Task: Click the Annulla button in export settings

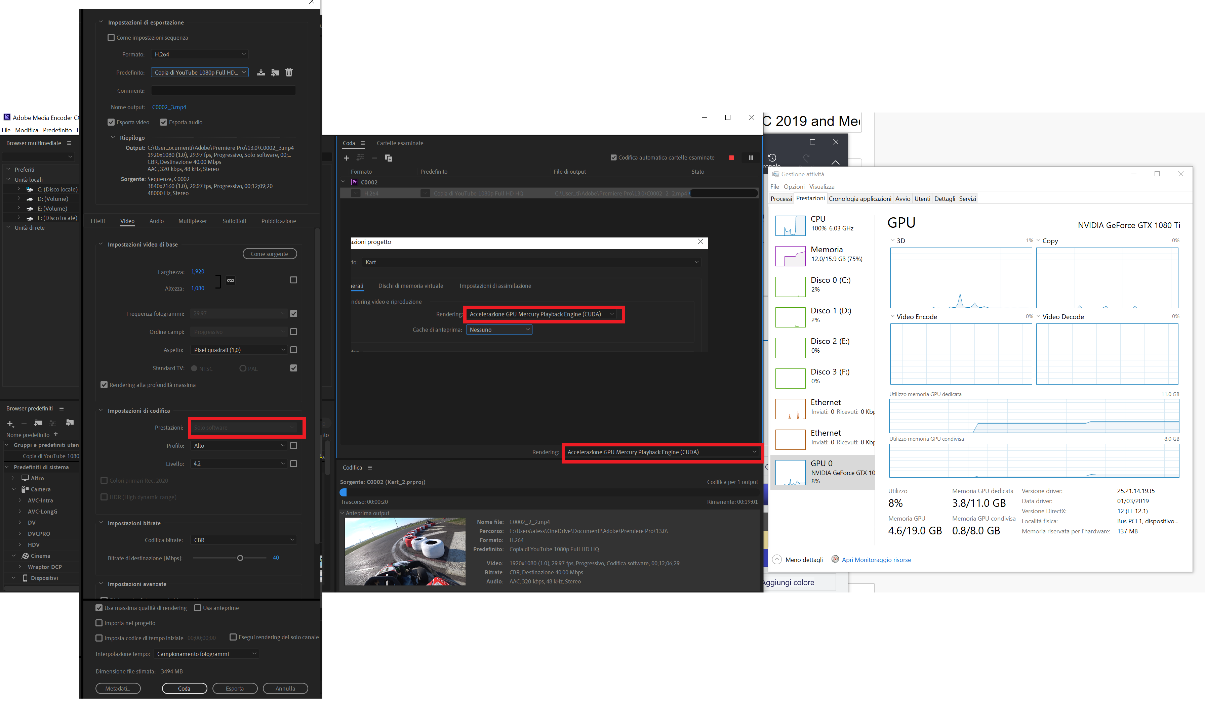Action: [x=285, y=688]
